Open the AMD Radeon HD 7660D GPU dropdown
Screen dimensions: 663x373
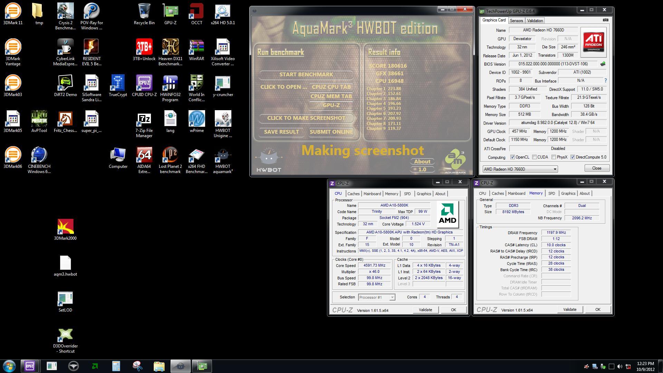click(x=520, y=169)
